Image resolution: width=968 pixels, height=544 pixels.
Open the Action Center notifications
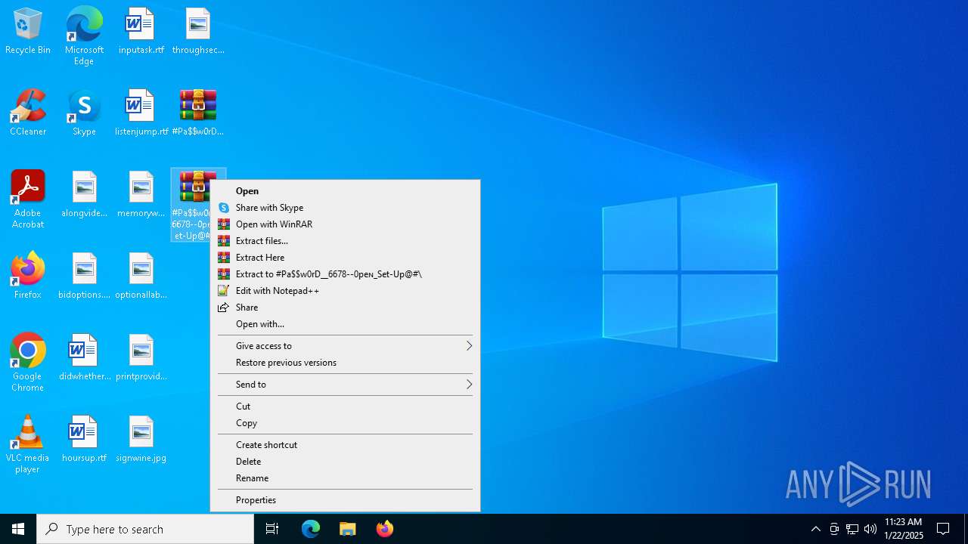pos(943,529)
